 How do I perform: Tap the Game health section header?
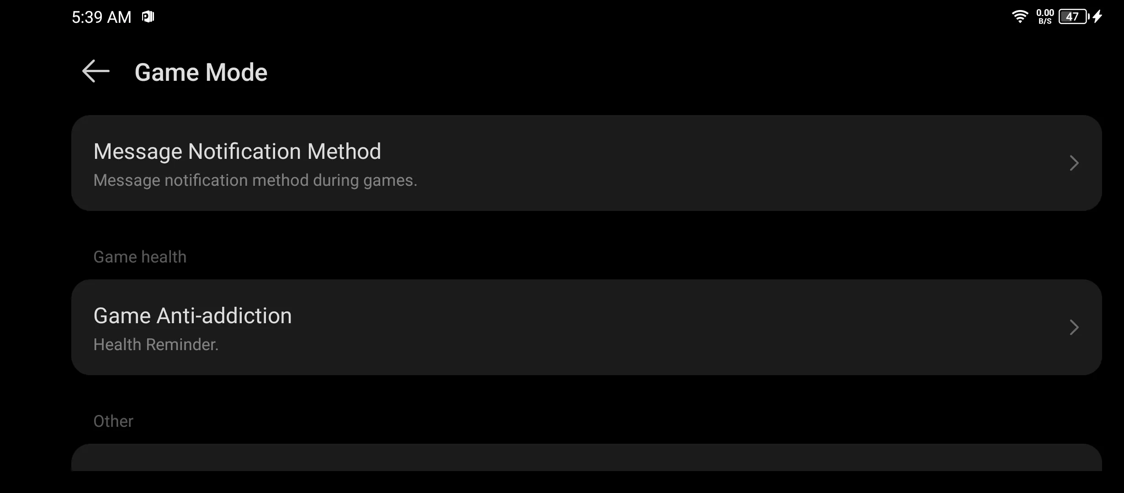point(140,257)
